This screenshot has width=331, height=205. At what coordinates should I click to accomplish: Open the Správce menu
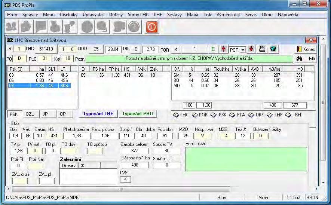coord(30,15)
